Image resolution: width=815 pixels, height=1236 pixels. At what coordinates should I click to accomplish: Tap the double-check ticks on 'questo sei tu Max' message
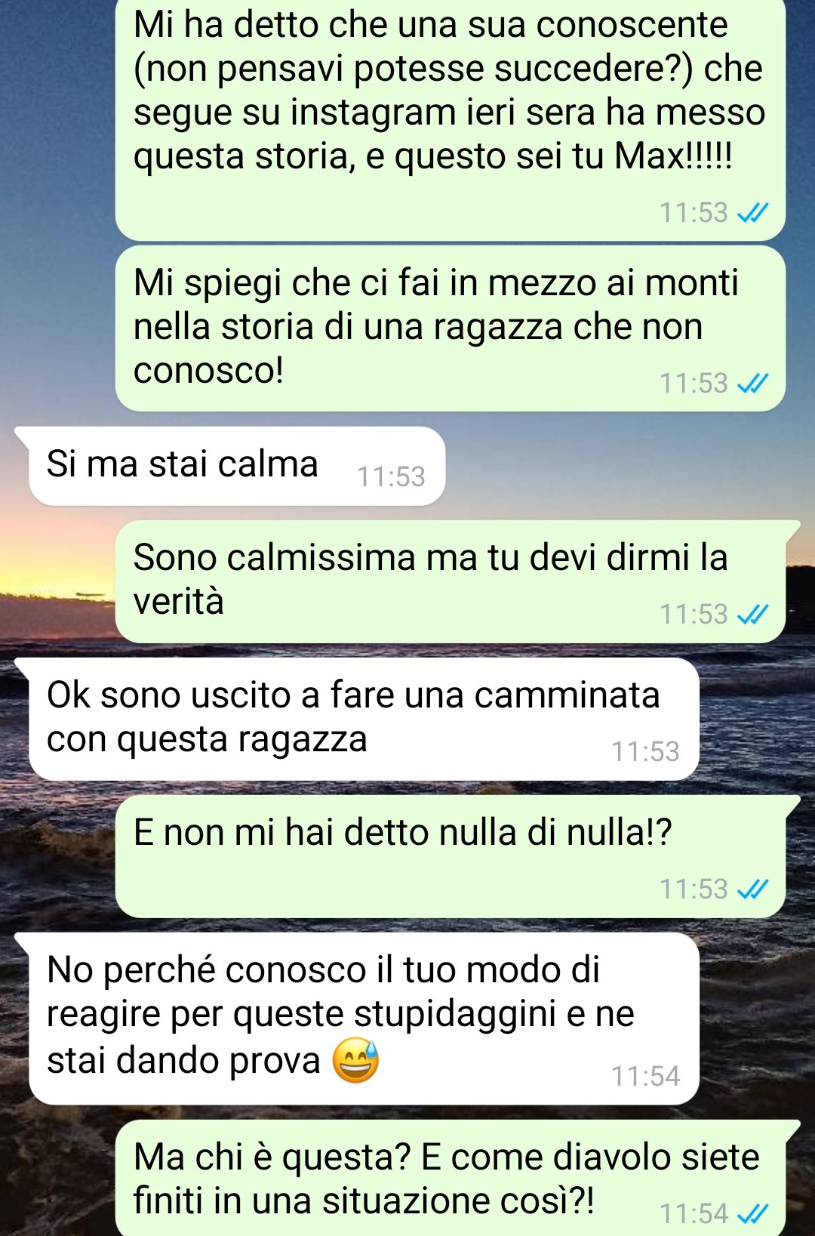pyautogui.click(x=752, y=213)
